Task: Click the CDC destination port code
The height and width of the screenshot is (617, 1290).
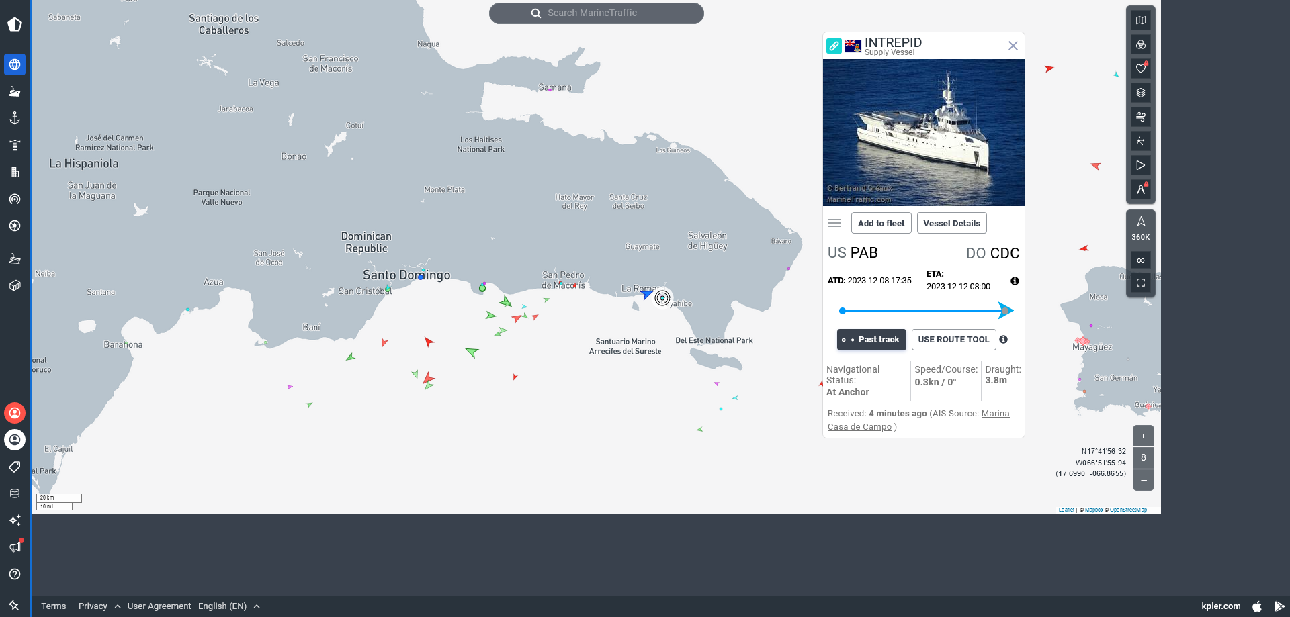Action: coord(1005,254)
